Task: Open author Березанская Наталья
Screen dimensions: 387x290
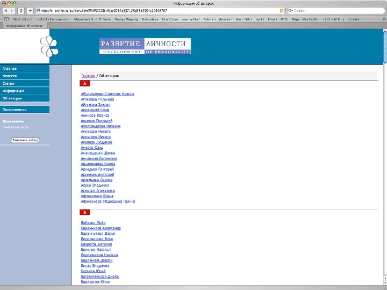Action: point(99,255)
